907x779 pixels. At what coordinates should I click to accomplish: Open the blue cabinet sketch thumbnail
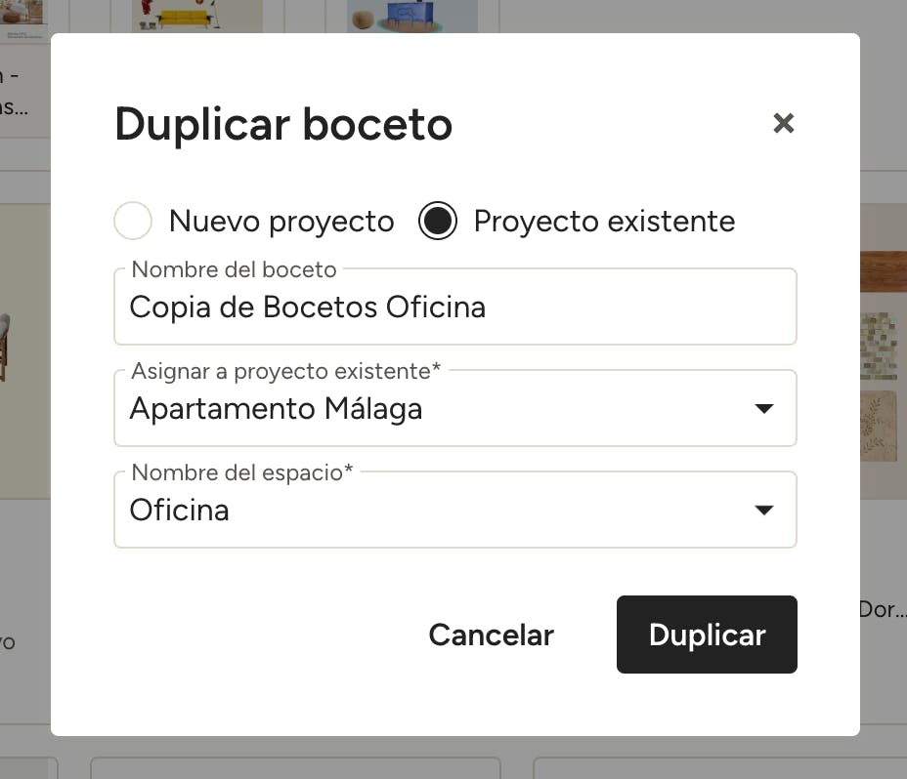pos(412,17)
